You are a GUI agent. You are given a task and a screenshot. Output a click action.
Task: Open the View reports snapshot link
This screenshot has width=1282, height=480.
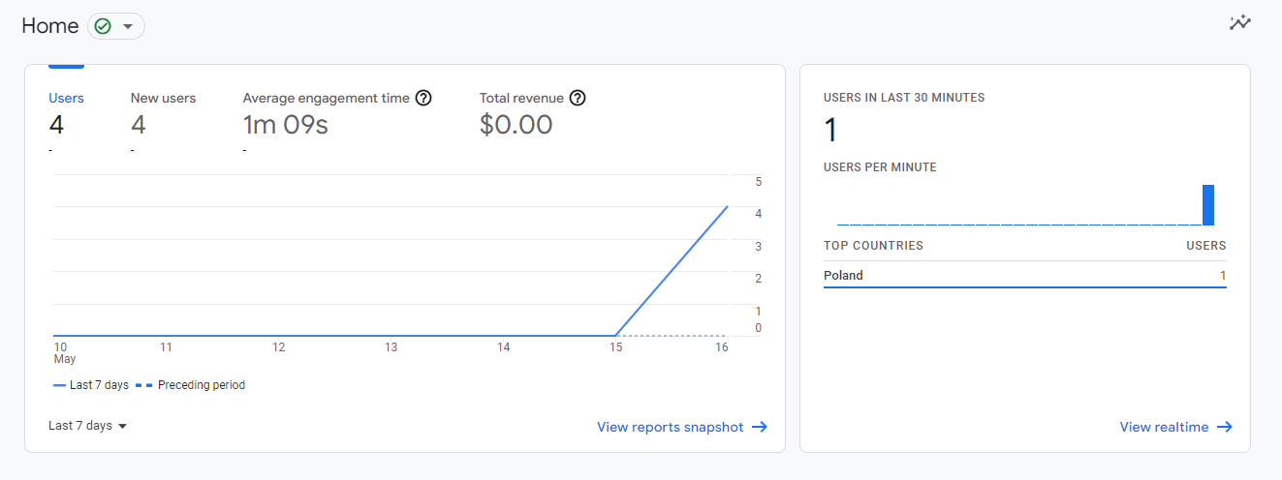(x=671, y=427)
